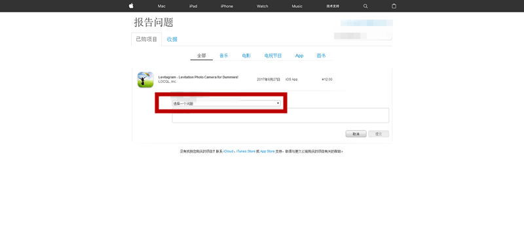This screenshot has width=524, height=235.
Task: Click the problem description text box
Action: (x=280, y=116)
